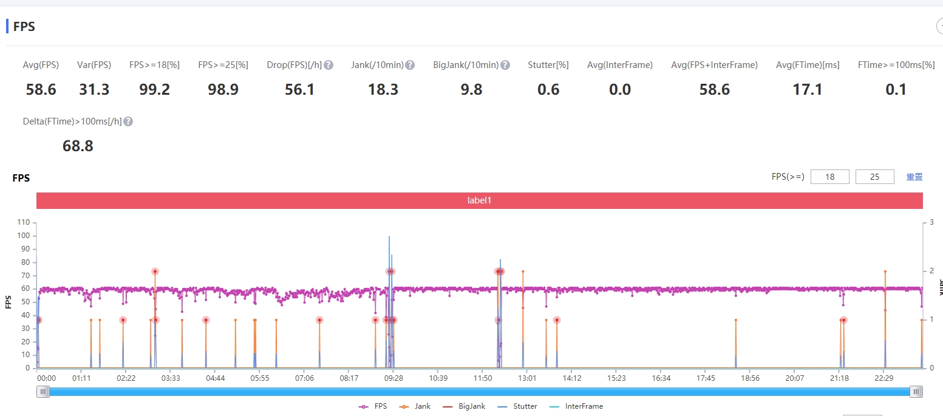Select the red label1 bar
Image resolution: width=943 pixels, height=416 pixels.
tap(479, 200)
